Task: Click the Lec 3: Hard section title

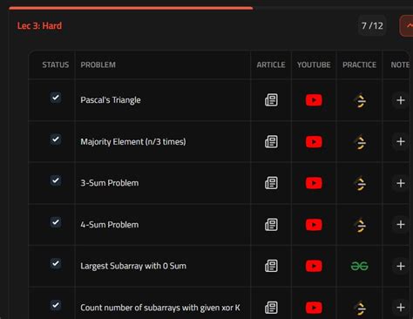Action: tap(39, 26)
